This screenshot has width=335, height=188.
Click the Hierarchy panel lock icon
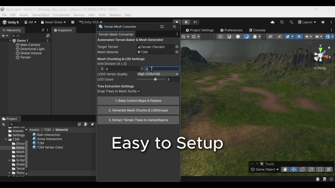click(x=43, y=30)
